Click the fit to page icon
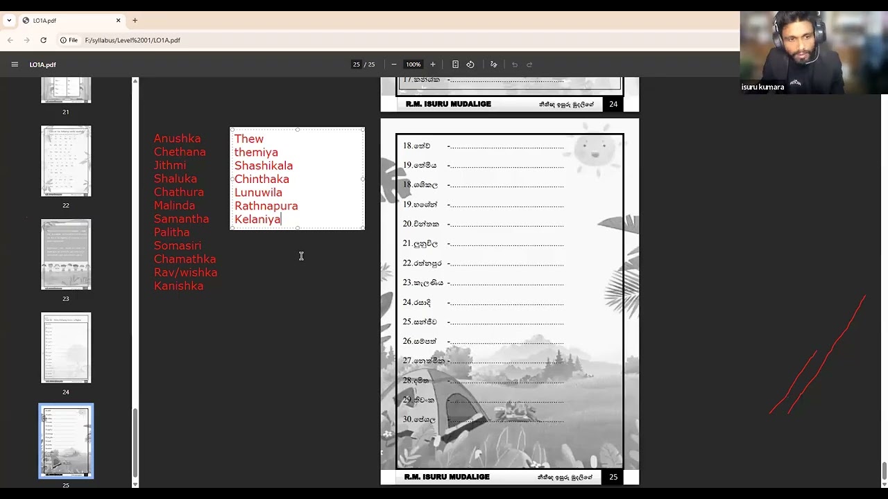The width and height of the screenshot is (888, 499). click(455, 64)
